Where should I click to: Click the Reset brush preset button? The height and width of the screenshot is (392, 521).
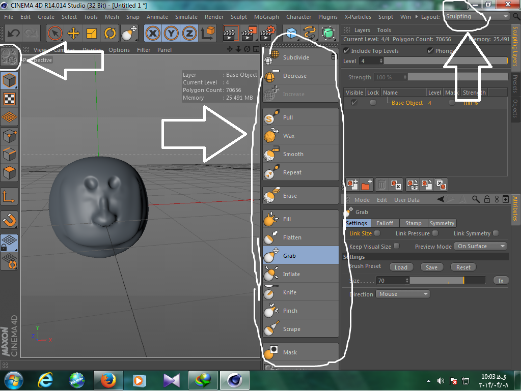tap(463, 267)
